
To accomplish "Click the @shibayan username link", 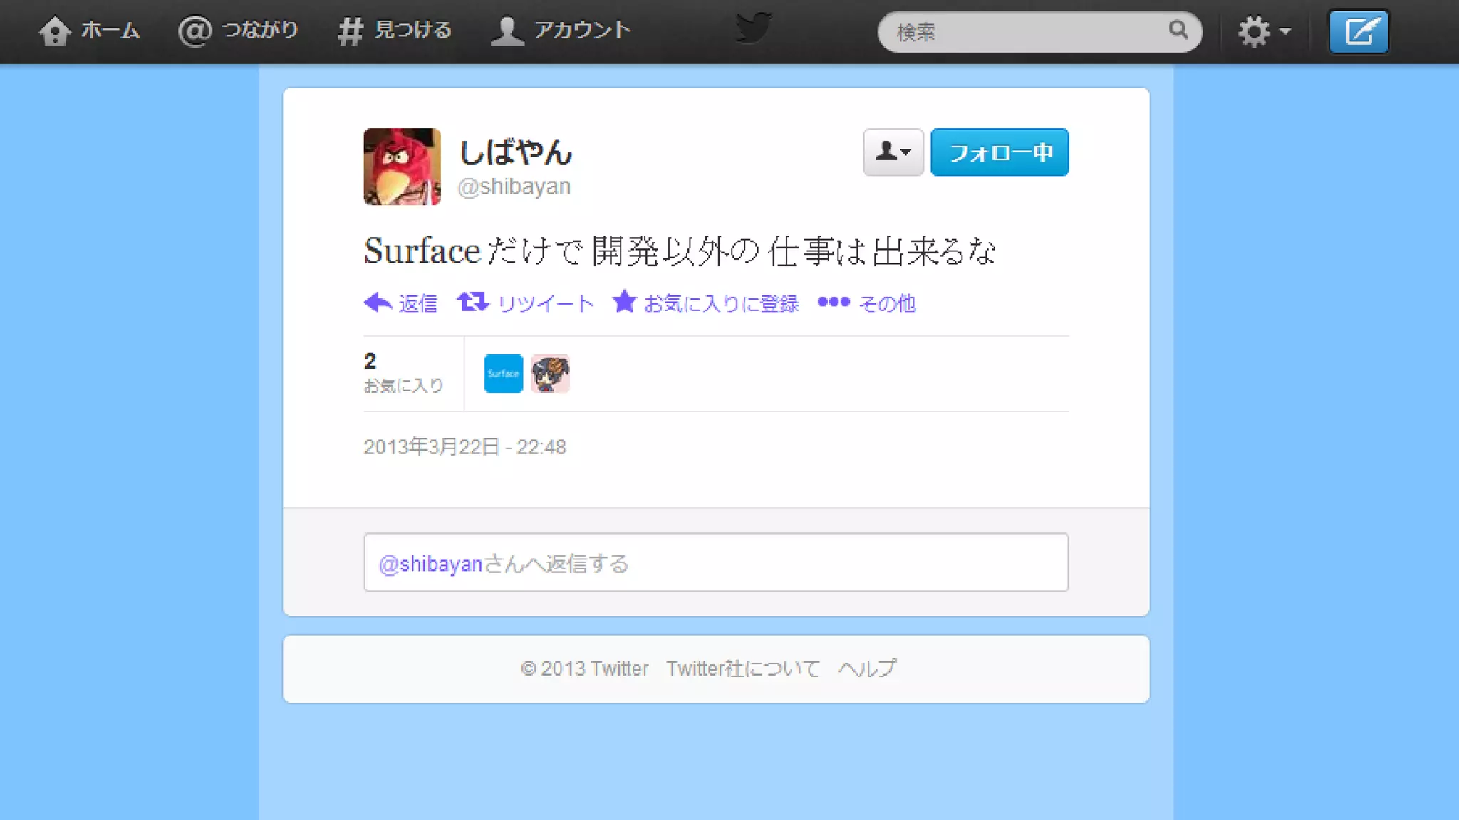I will pyautogui.click(x=514, y=186).
